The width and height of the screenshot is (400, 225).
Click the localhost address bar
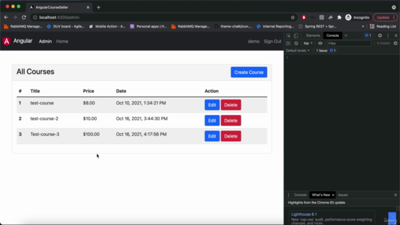[x=163, y=17]
